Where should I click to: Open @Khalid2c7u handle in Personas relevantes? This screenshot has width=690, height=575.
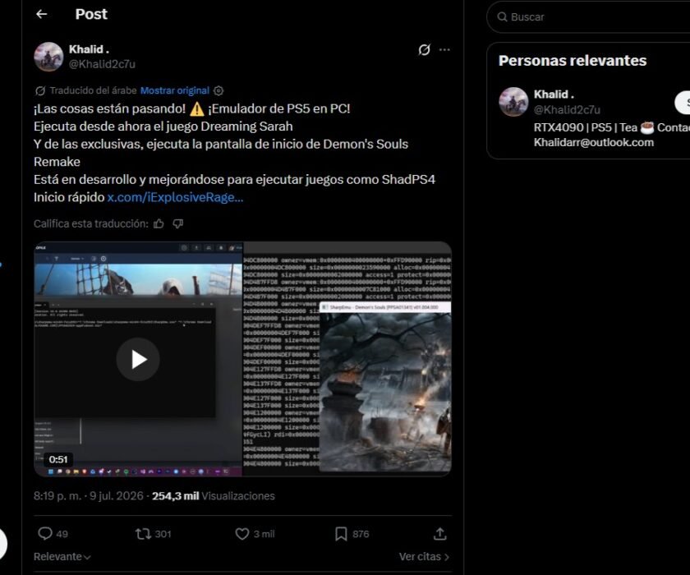pyautogui.click(x=567, y=109)
